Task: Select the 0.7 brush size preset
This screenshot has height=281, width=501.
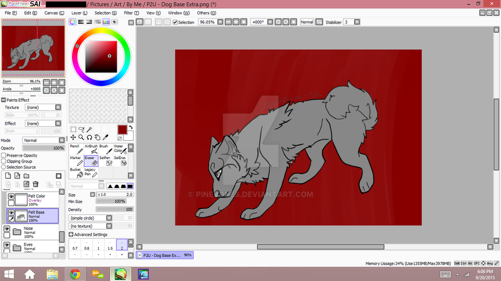Action: 75,245
